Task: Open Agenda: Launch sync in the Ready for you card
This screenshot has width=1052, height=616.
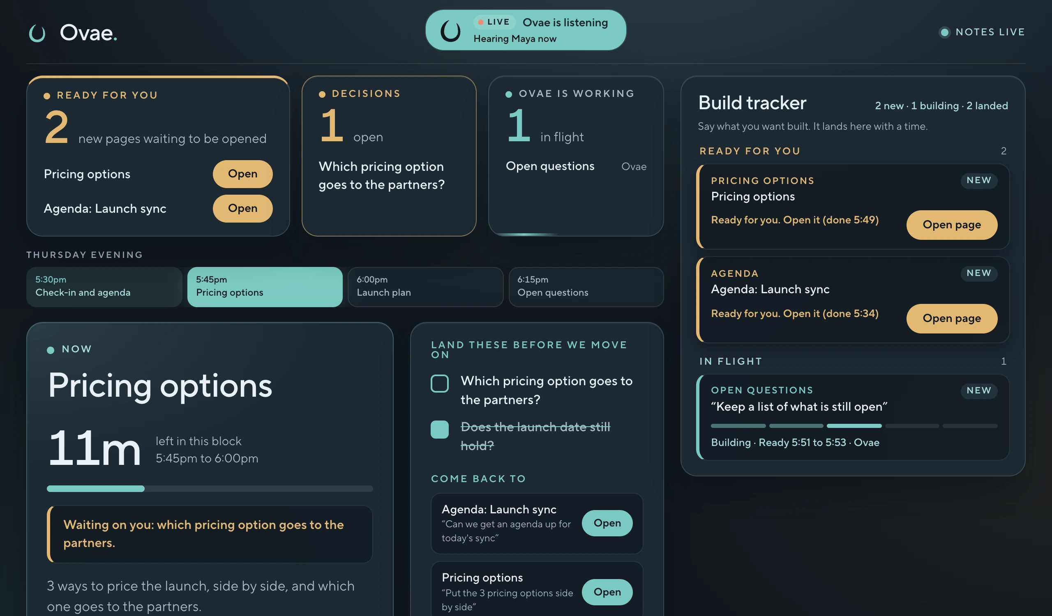Action: point(242,209)
